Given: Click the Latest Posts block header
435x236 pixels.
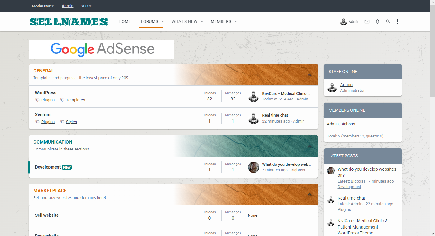Looking at the screenshot, I should 363,156.
